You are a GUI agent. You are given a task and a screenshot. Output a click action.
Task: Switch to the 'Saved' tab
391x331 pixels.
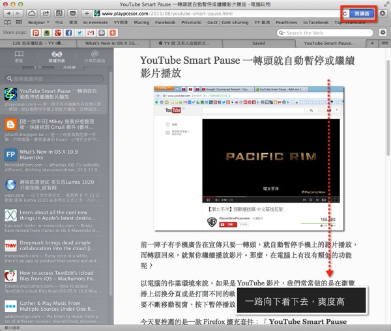[259, 44]
